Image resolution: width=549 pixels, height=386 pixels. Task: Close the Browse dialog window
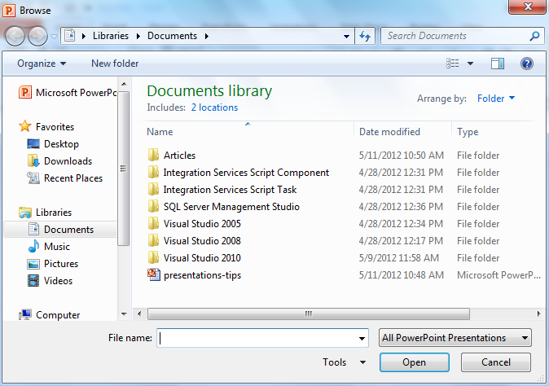pyautogui.click(x=527, y=7)
